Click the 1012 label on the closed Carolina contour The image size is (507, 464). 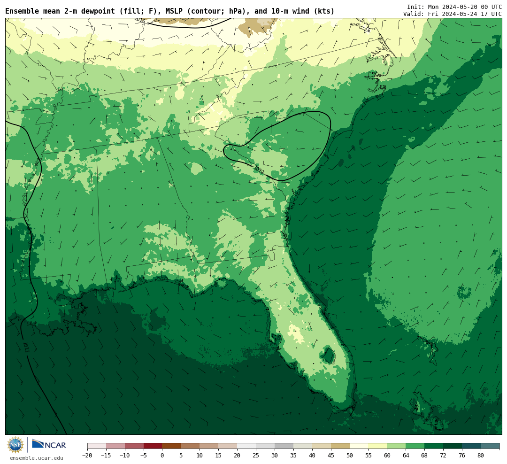[x=259, y=169]
